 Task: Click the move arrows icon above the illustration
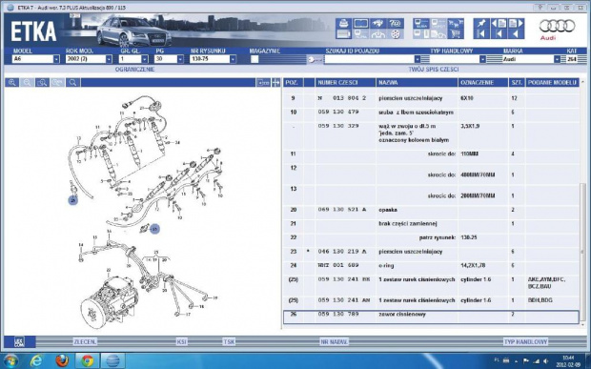(x=276, y=83)
